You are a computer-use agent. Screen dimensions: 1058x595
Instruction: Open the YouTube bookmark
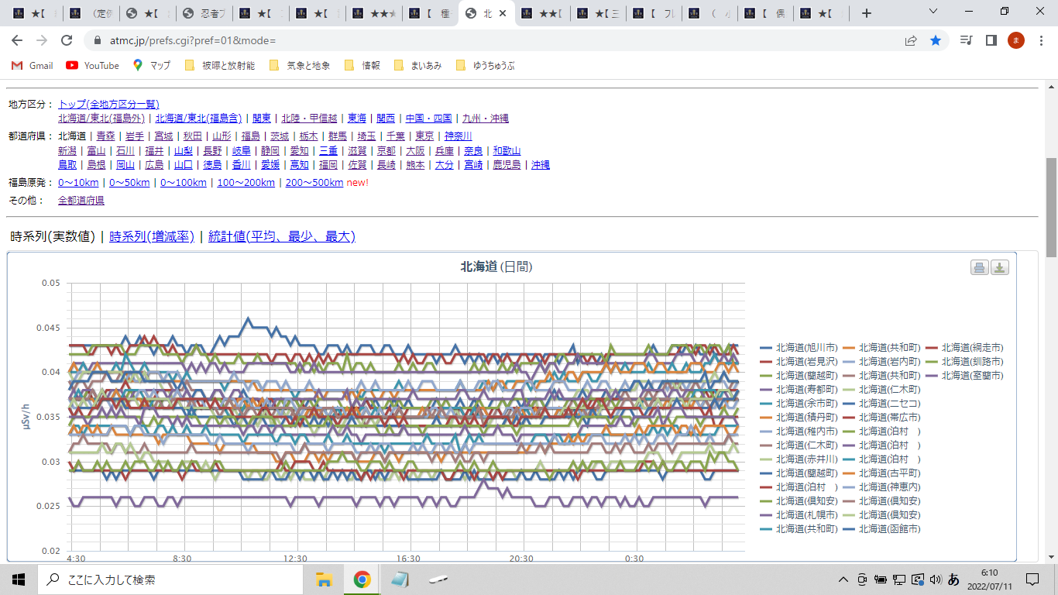93,66
